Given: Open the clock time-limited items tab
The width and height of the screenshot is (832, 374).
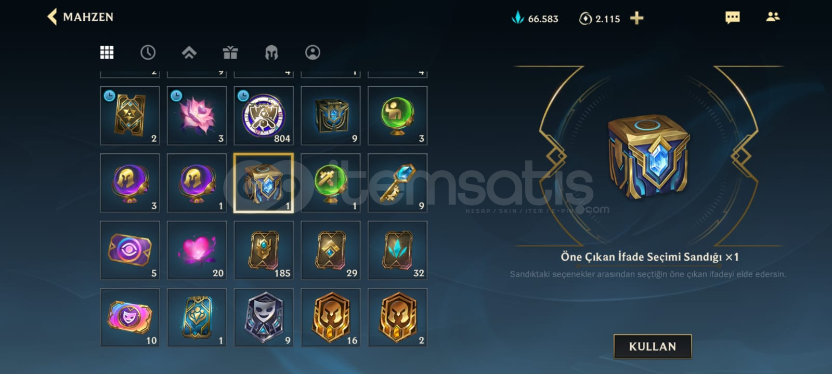Looking at the screenshot, I should pos(148,52).
